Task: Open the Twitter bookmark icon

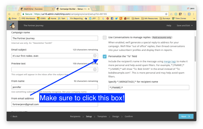Action: pos(116,18)
